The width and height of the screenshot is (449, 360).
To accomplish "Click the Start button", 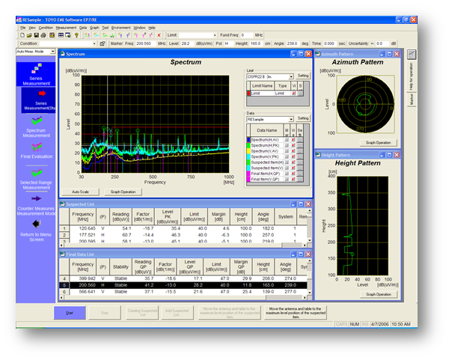I will 70,313.
